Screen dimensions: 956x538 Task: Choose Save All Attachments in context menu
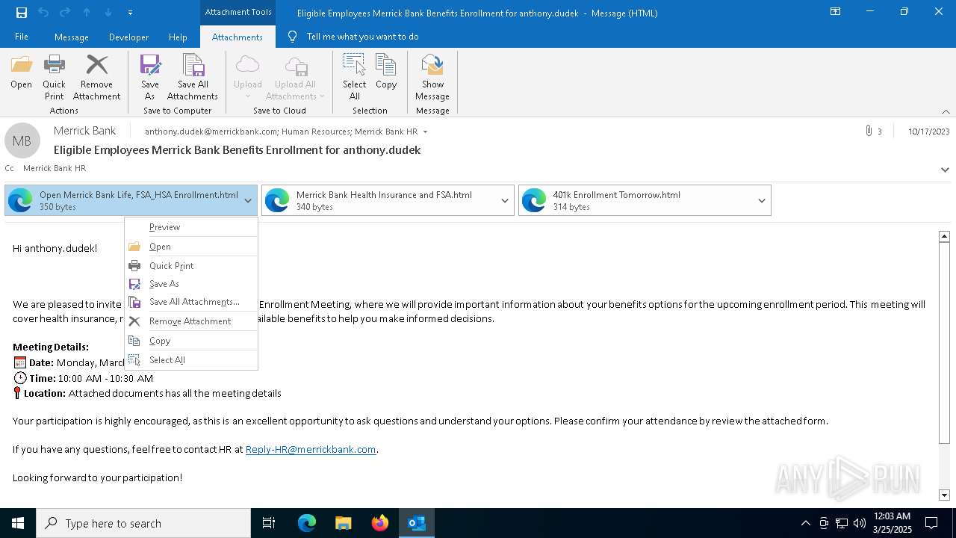(x=191, y=302)
